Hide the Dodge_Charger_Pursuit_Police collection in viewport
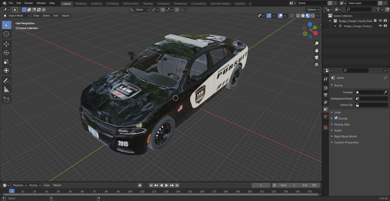Screen dimensions: 390x201 click(x=380, y=21)
